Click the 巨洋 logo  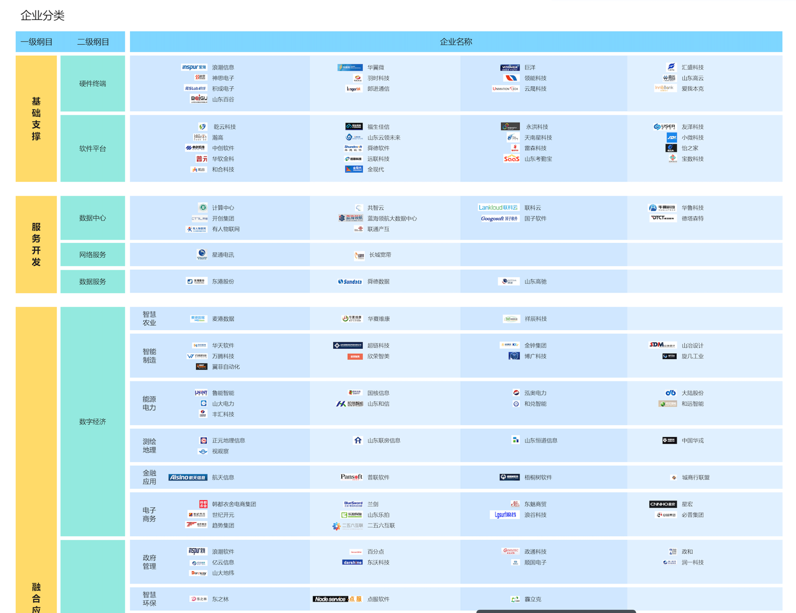510,68
